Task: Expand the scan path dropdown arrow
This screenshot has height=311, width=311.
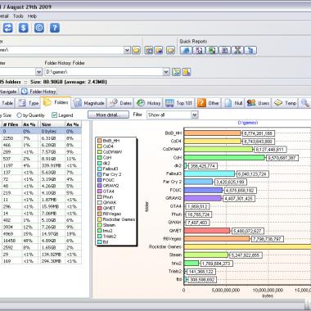Action: tap(127, 50)
